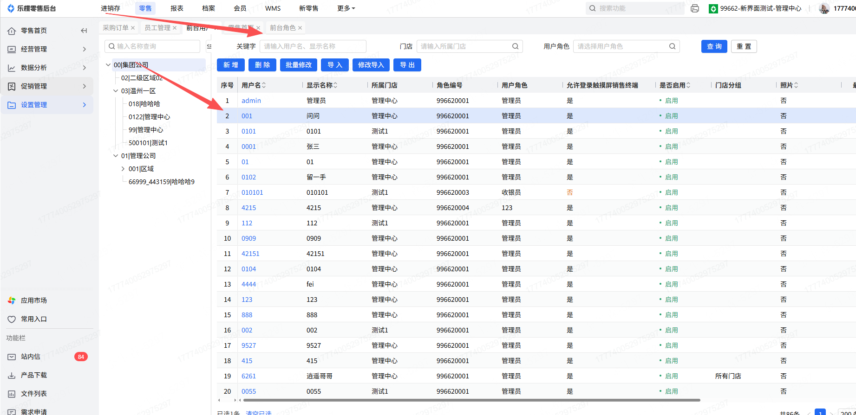Collapse the 03|温州一区 tree node

click(x=116, y=91)
